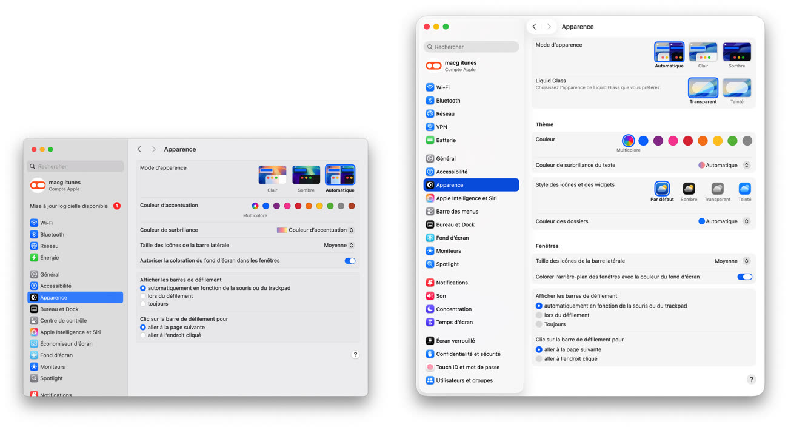Open Centre de contrôle settings

pos(63,321)
